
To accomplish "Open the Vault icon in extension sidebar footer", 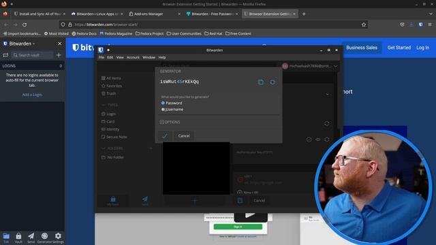I will tap(18, 238).
